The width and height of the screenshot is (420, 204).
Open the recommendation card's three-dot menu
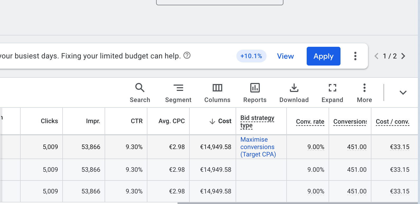point(355,56)
